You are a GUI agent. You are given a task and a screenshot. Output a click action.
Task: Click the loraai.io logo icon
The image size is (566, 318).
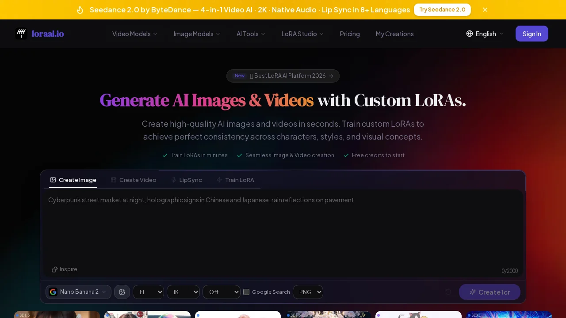[21, 34]
